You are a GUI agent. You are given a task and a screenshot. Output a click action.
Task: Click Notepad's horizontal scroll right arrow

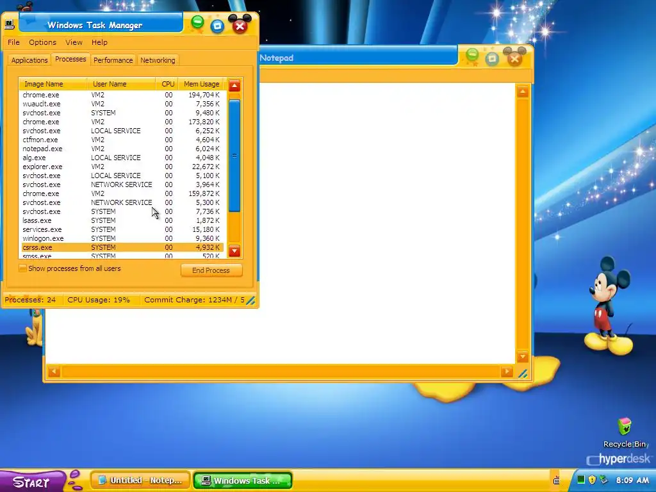[x=507, y=372]
